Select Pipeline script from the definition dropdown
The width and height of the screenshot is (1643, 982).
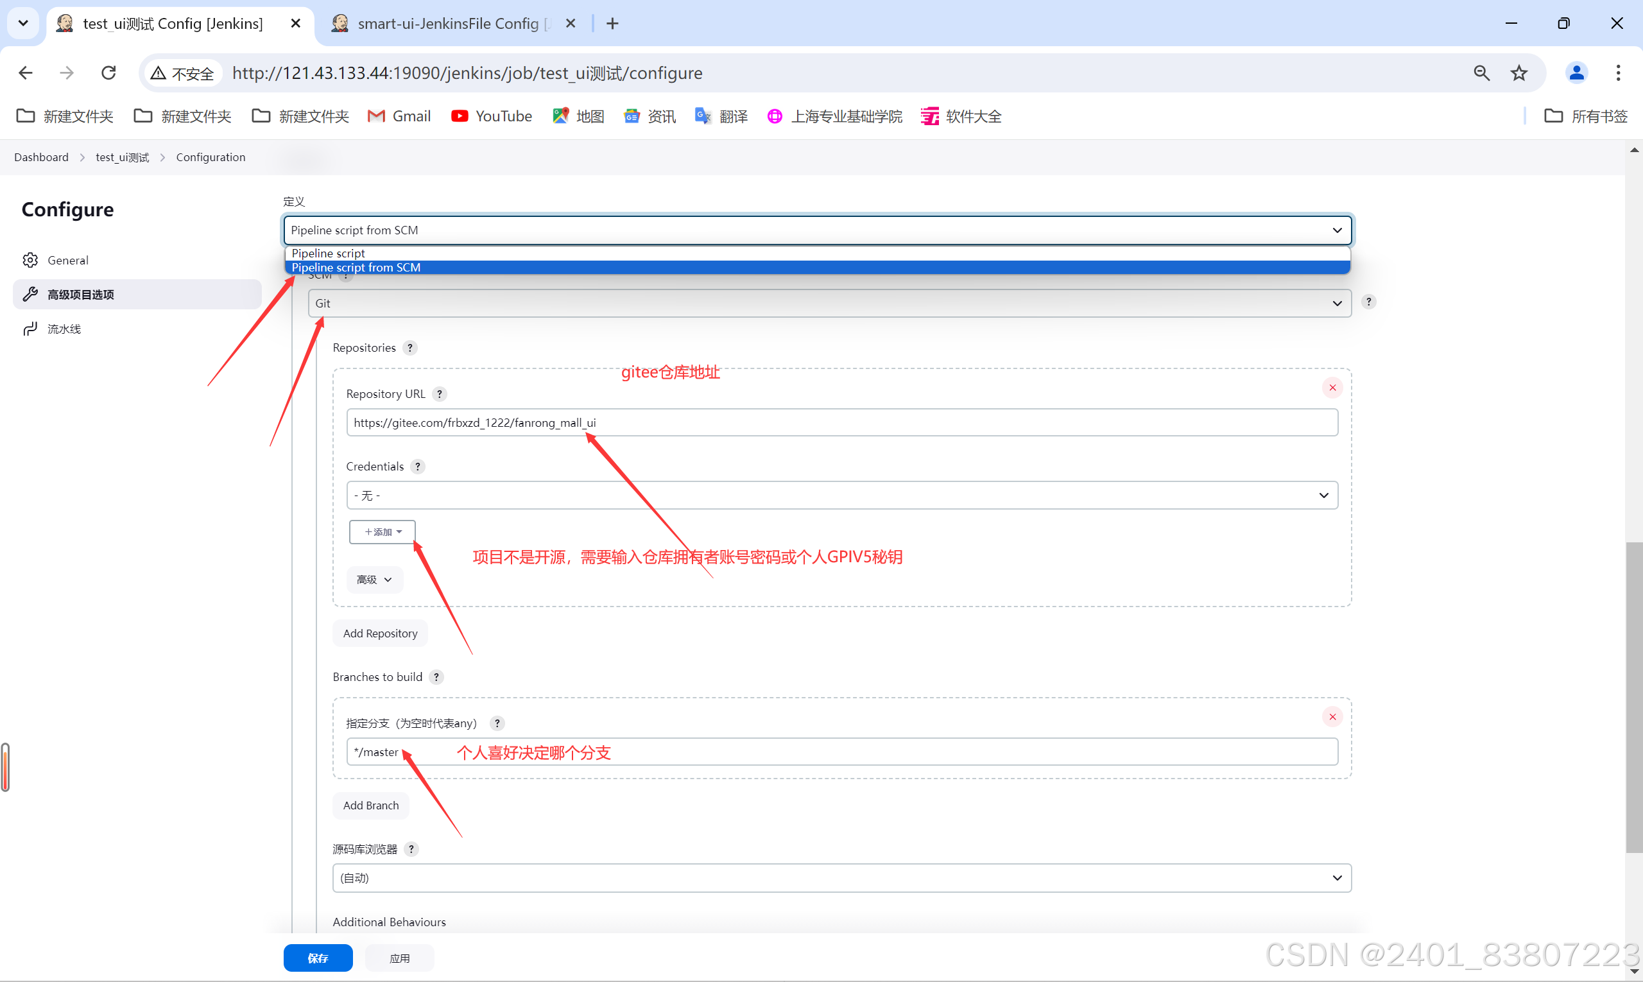pyautogui.click(x=328, y=253)
